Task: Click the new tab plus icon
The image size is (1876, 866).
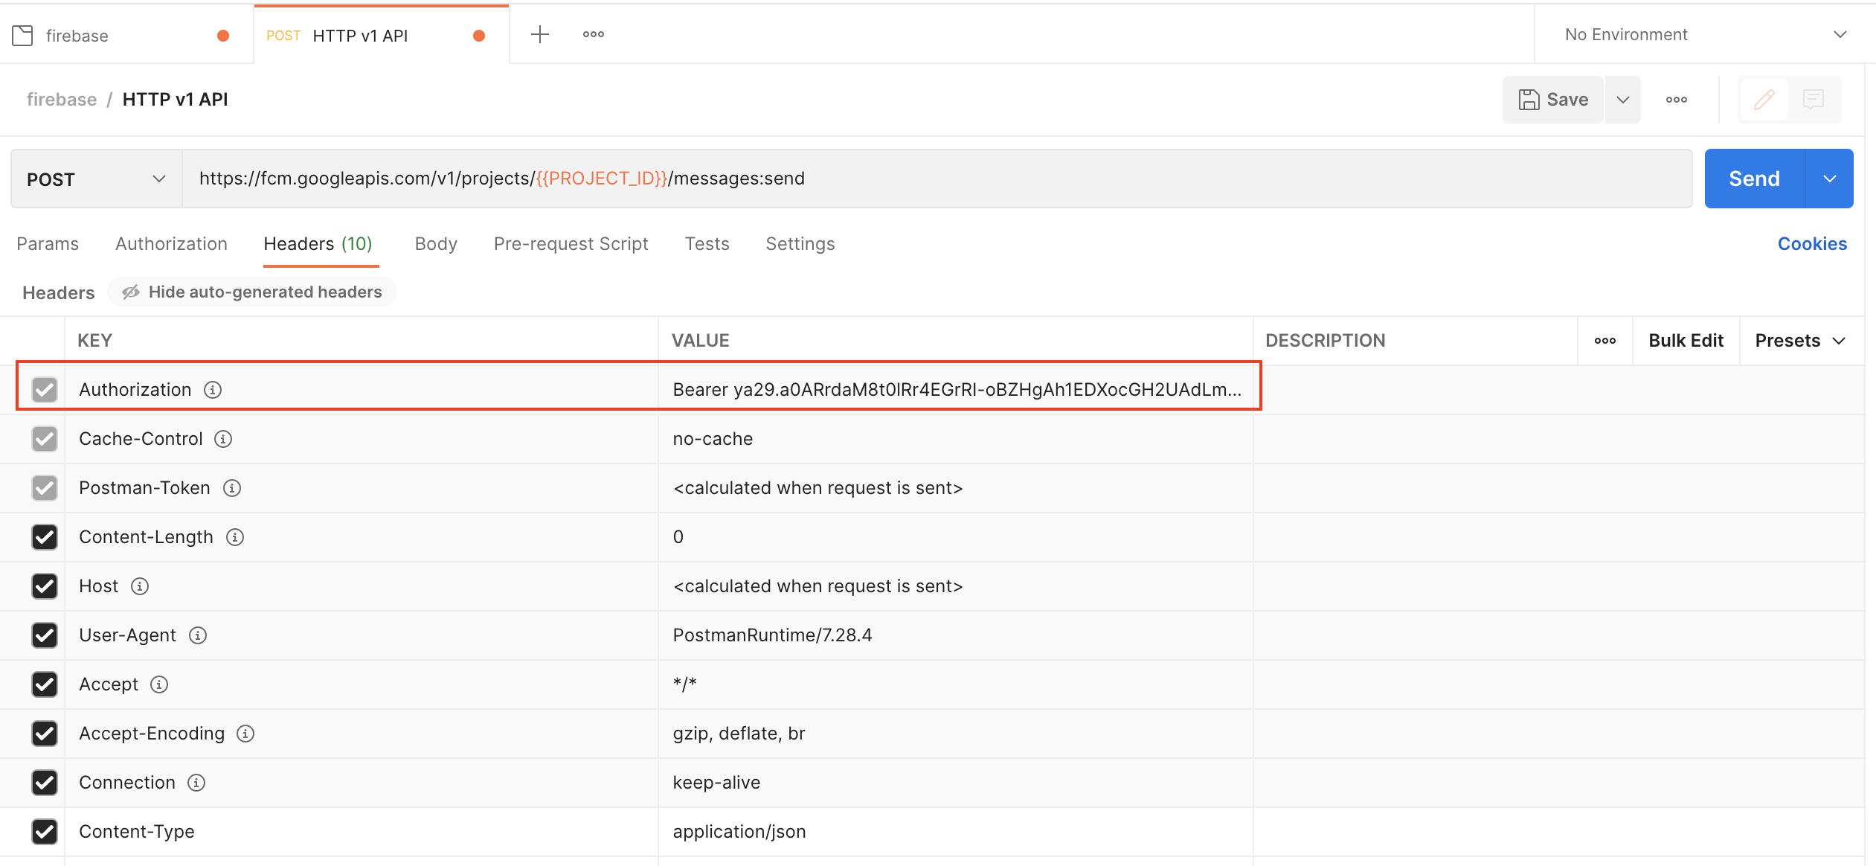Action: tap(539, 34)
